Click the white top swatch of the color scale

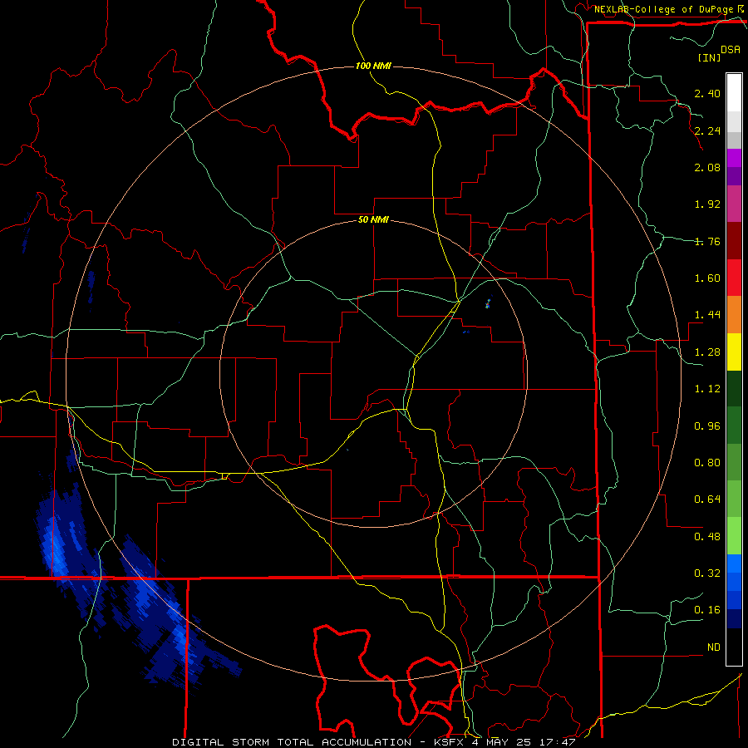click(734, 92)
